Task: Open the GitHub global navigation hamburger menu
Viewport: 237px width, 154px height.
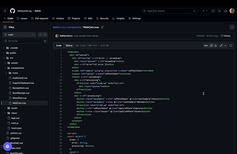Action: click(5, 11)
